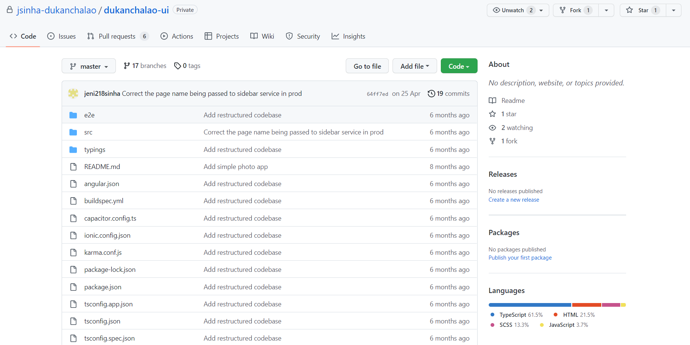Open the Insights graph icon
This screenshot has width=690, height=345.
click(335, 36)
